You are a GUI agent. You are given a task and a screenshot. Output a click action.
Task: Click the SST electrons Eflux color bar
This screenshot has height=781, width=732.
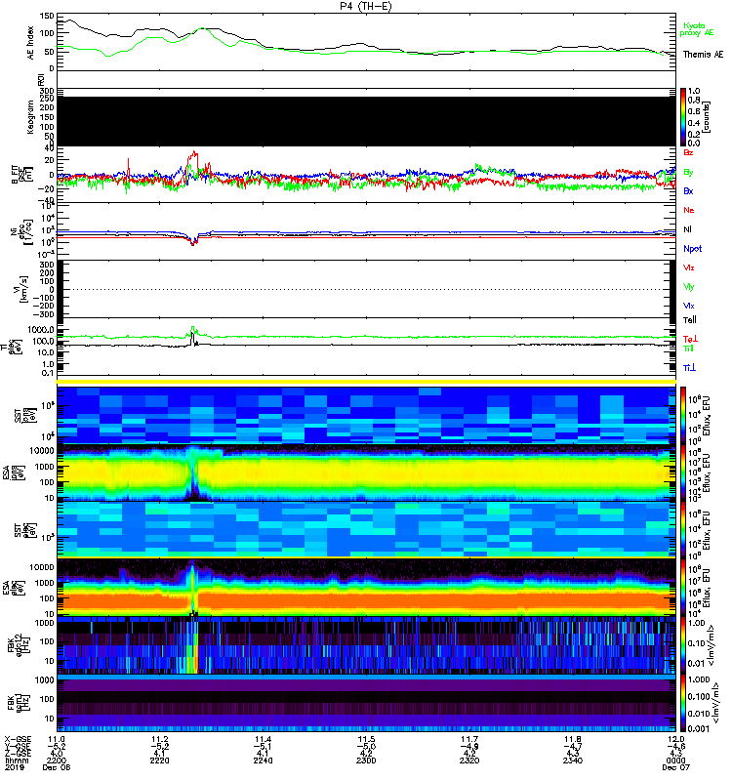(682, 529)
